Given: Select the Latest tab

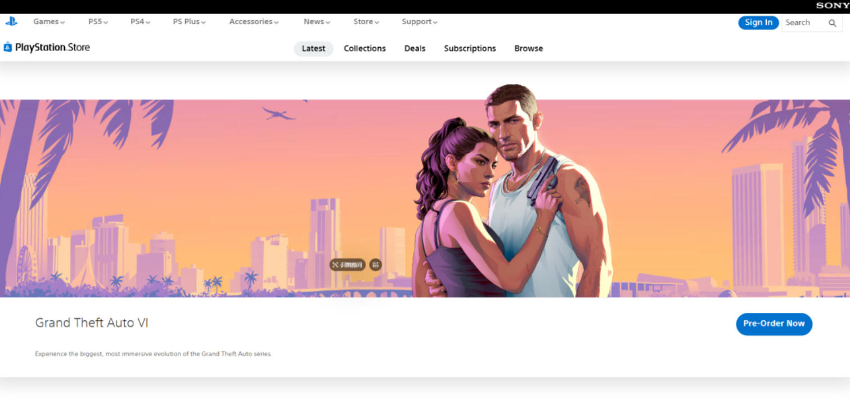Looking at the screenshot, I should pyautogui.click(x=313, y=49).
